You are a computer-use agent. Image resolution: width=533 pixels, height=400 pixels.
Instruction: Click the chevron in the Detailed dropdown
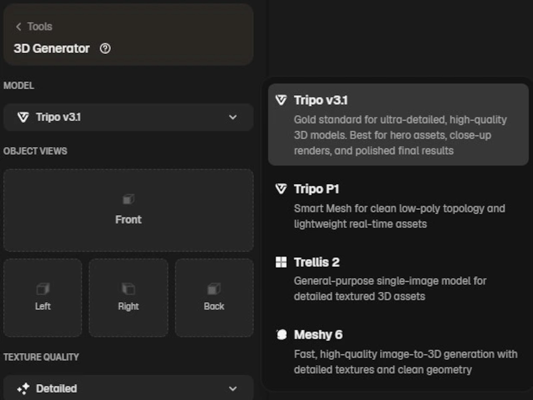[233, 389]
